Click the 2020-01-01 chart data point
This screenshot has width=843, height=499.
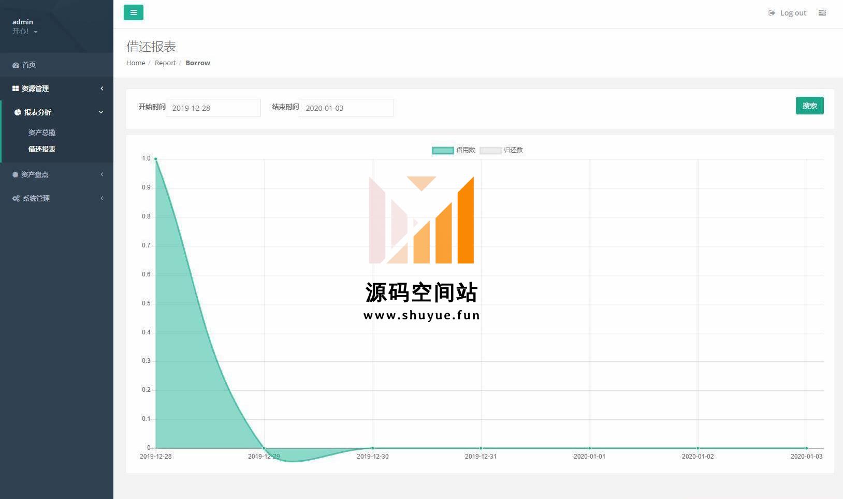pos(590,448)
